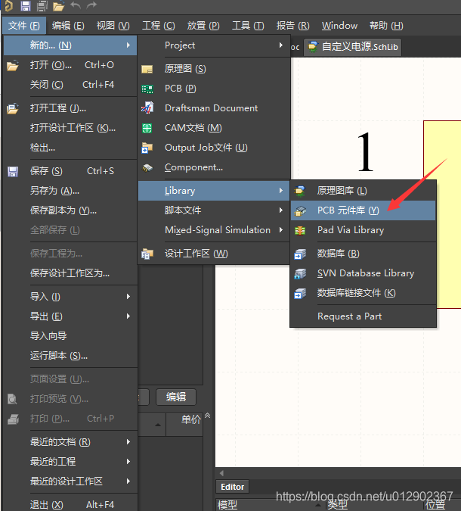
Task: Click the Pad Via Library icon
Action: (300, 231)
